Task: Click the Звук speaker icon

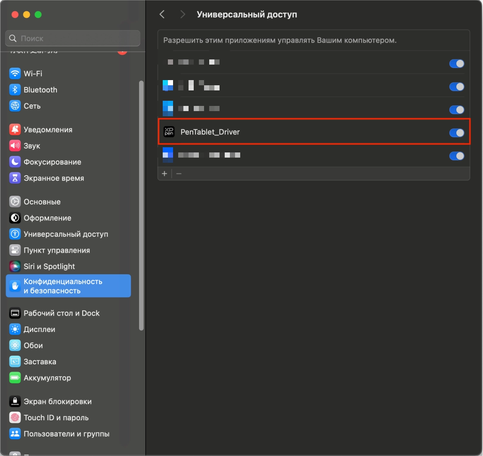Action: tap(15, 146)
